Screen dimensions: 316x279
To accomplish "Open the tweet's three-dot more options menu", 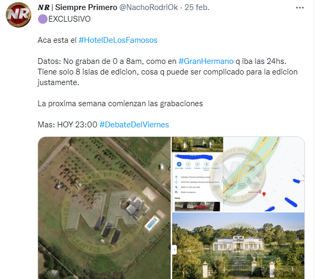I will coord(300,8).
